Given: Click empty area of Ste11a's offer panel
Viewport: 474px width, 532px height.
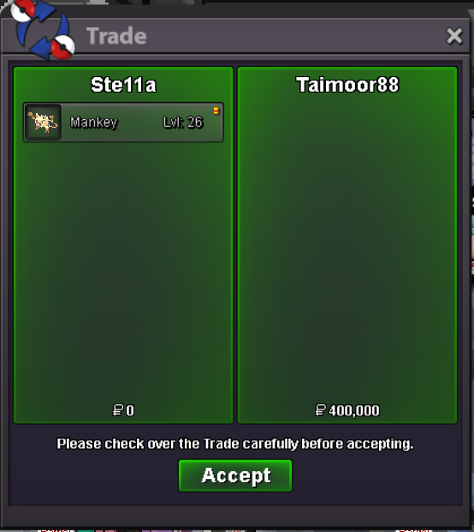Looking at the screenshot, I should [x=123, y=272].
